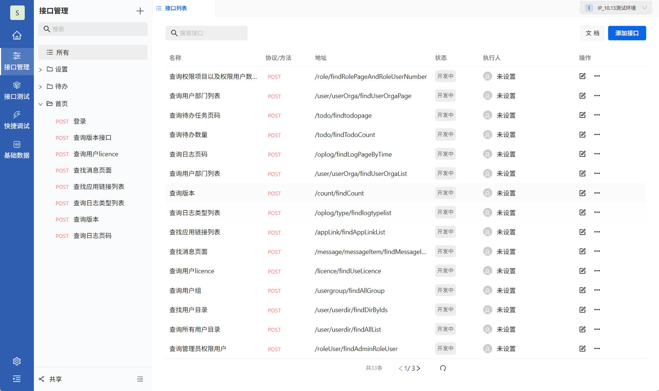Edit 查询权限项目 row using the pencil icon
The image size is (659, 391).
point(582,76)
